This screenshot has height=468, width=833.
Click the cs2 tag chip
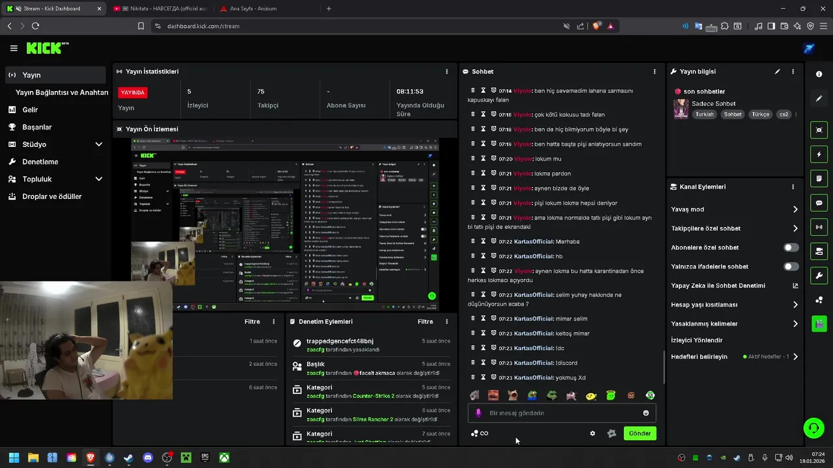click(784, 114)
